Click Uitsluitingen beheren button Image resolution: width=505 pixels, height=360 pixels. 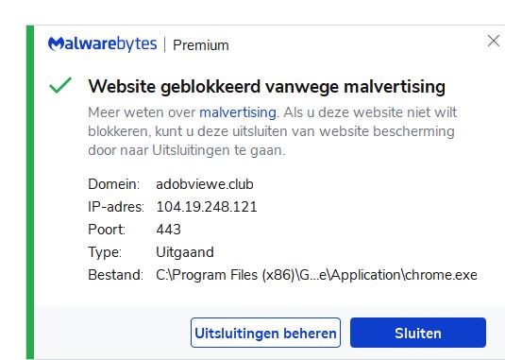[265, 333]
